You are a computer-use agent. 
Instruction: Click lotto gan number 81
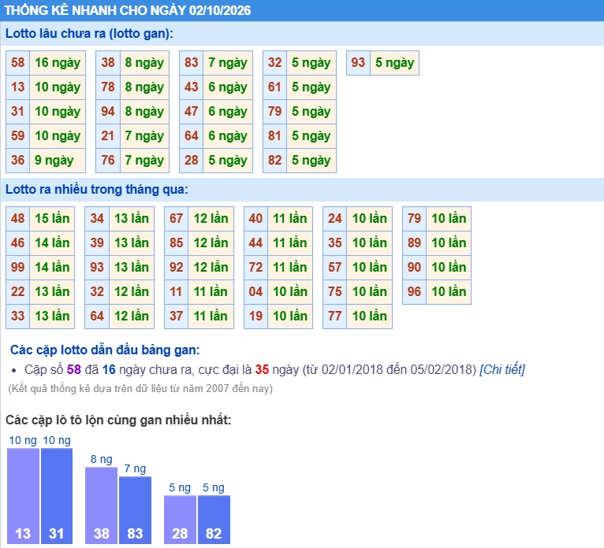pyautogui.click(x=274, y=136)
